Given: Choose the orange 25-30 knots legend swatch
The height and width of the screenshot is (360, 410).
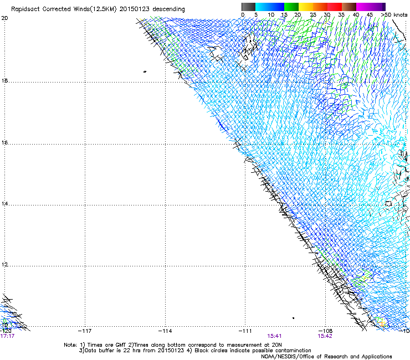Looking at the screenshot, I should tap(320, 7).
